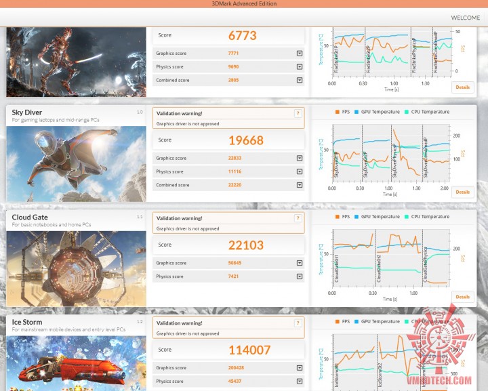Click 'For gaming laptops and mid-range PCs' subtitle
488x391 pixels.
(x=56, y=120)
